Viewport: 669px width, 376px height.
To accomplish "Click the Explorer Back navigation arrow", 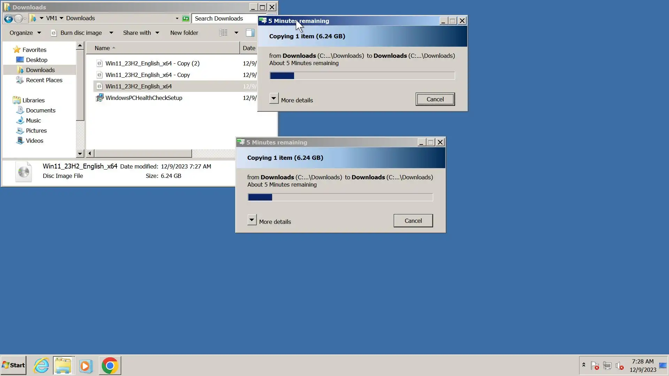I will (9, 18).
